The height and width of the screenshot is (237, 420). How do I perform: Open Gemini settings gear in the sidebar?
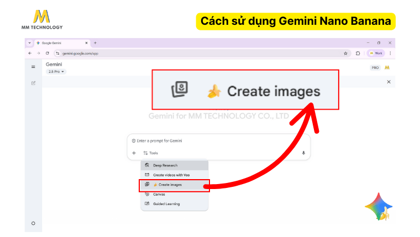[33, 223]
